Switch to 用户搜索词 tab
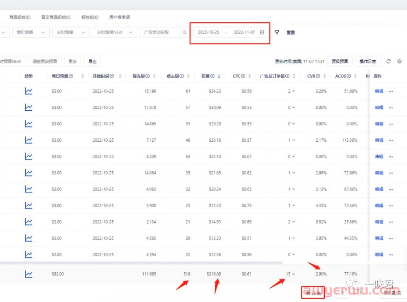 click(119, 18)
